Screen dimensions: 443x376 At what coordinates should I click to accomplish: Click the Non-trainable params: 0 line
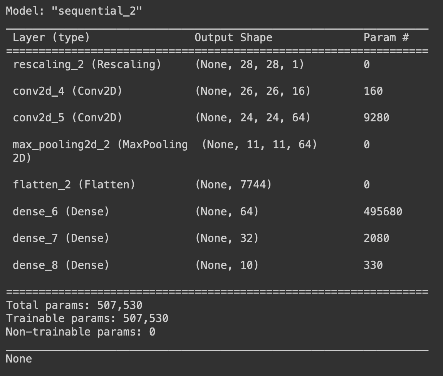[81, 332]
